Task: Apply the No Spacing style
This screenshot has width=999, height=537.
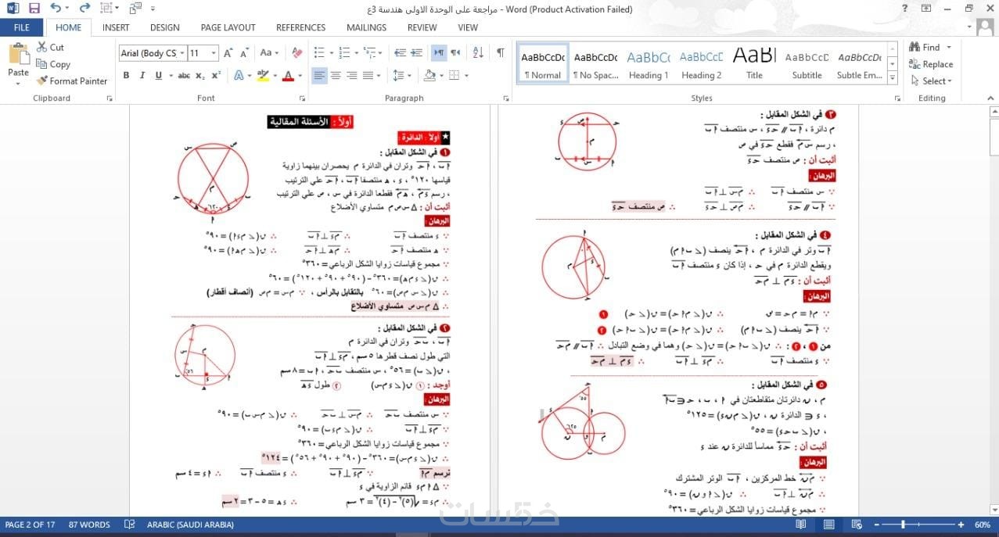Action: [x=595, y=64]
